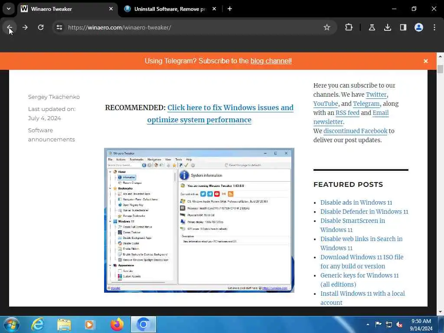The height and width of the screenshot is (333, 444).
Task: Click the vertical scrollbar thumb
Action: click(440, 69)
